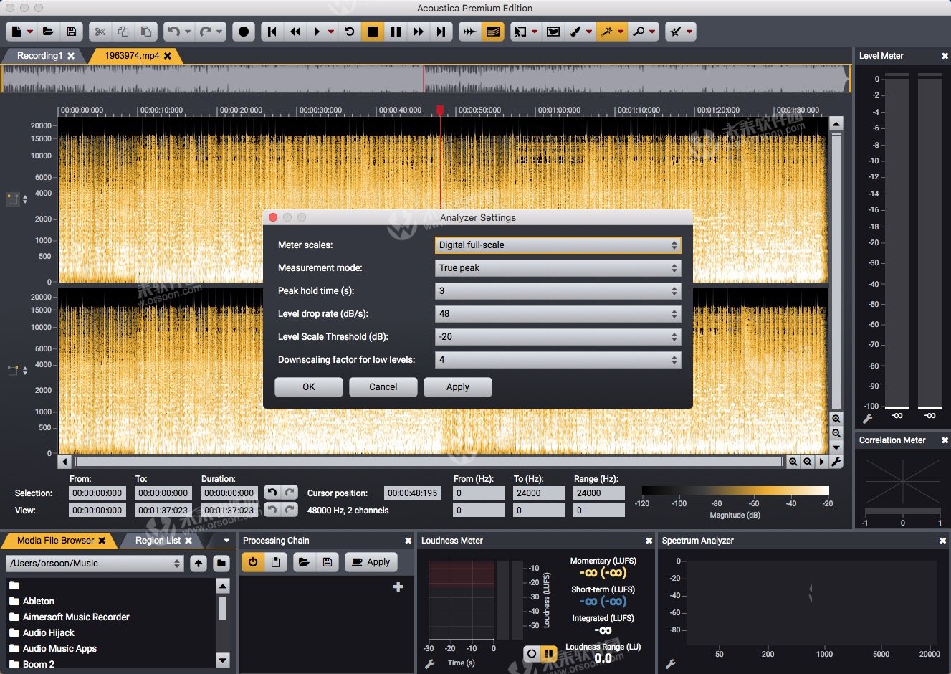The height and width of the screenshot is (674, 951).
Task: Save the processing chain
Action: (x=328, y=562)
